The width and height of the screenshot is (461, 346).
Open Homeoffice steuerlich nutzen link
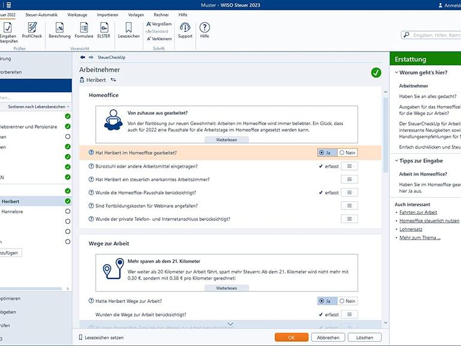click(x=429, y=221)
